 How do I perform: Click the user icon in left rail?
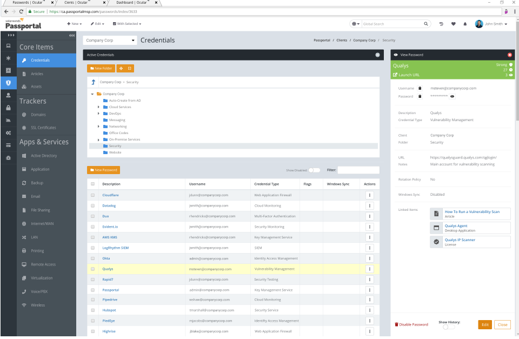pyautogui.click(x=8, y=95)
